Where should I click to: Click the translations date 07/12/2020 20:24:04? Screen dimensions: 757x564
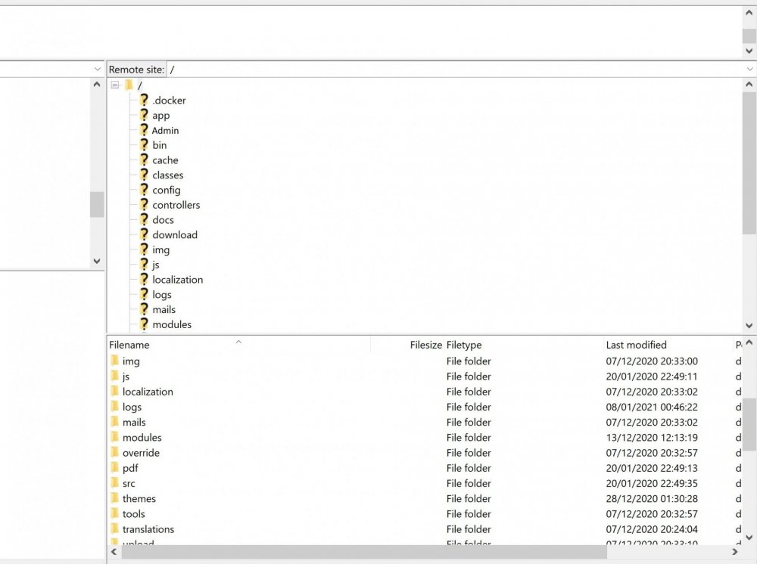[652, 528]
